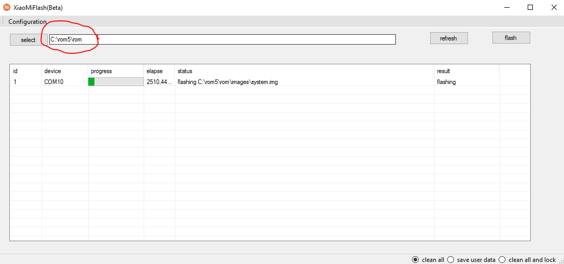Viewport: 564px width, 264px height.
Task: Close the XiaoMiFlash window
Action: [x=554, y=7]
